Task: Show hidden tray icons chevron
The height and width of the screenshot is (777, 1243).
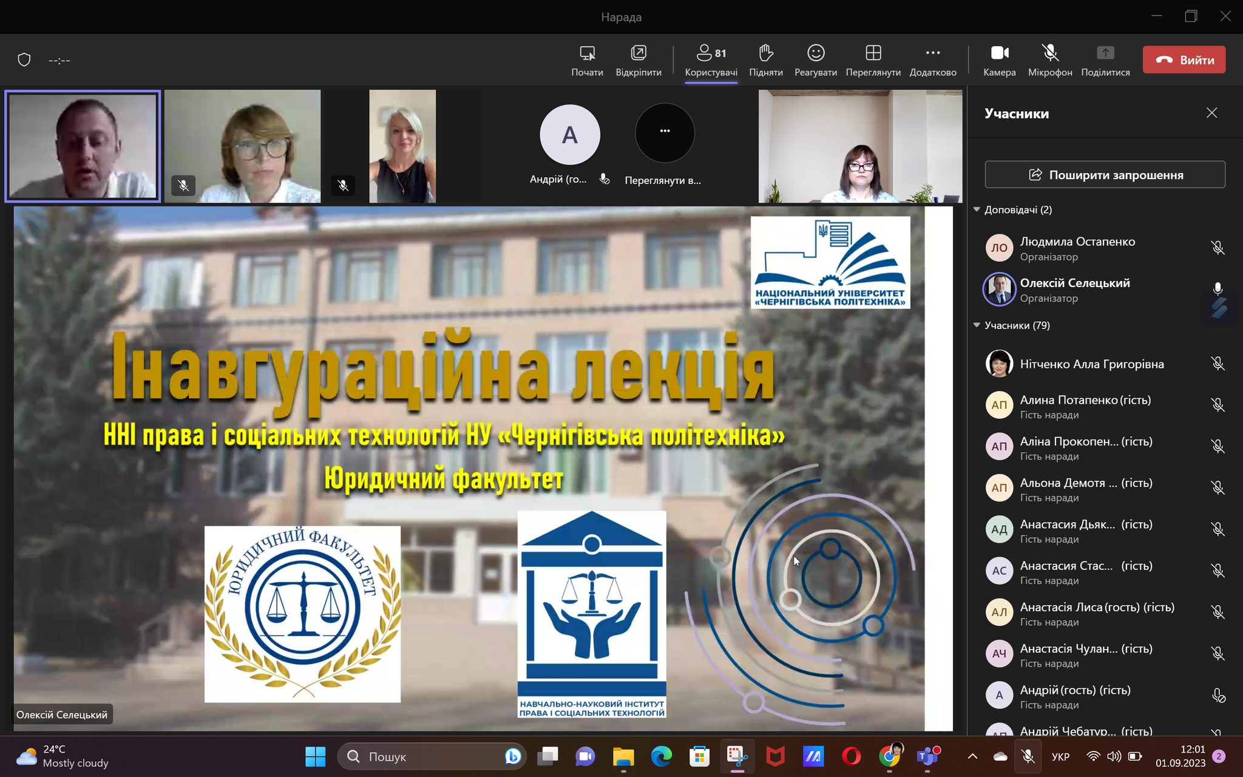Action: (x=972, y=756)
